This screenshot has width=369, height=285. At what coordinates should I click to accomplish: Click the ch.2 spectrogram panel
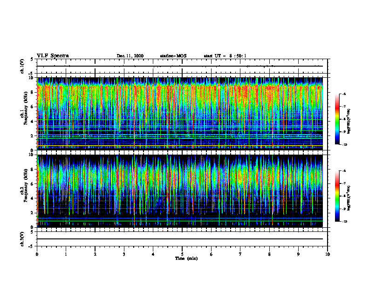(x=180, y=191)
